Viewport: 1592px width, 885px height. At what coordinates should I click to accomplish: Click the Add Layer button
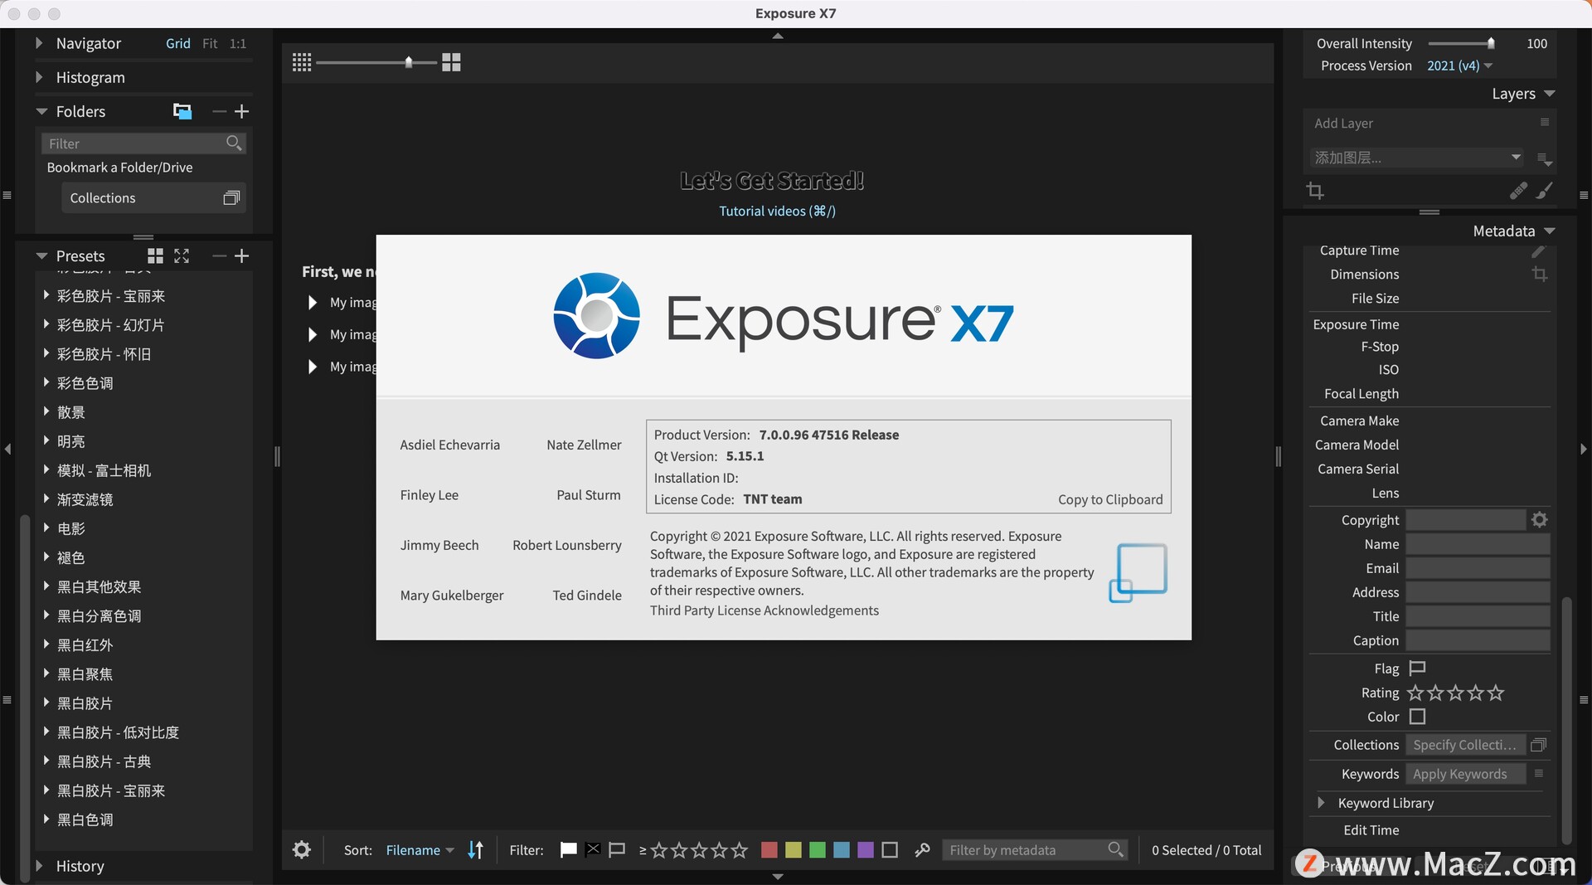click(x=1343, y=123)
